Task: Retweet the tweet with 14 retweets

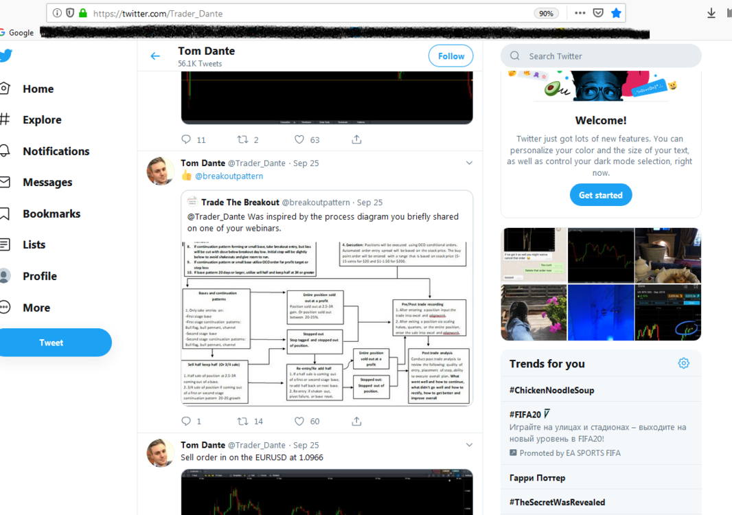Action: click(x=243, y=421)
